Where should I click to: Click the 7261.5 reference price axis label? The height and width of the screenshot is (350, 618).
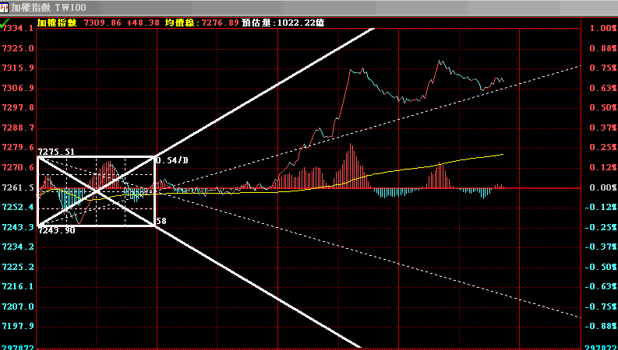coord(17,187)
